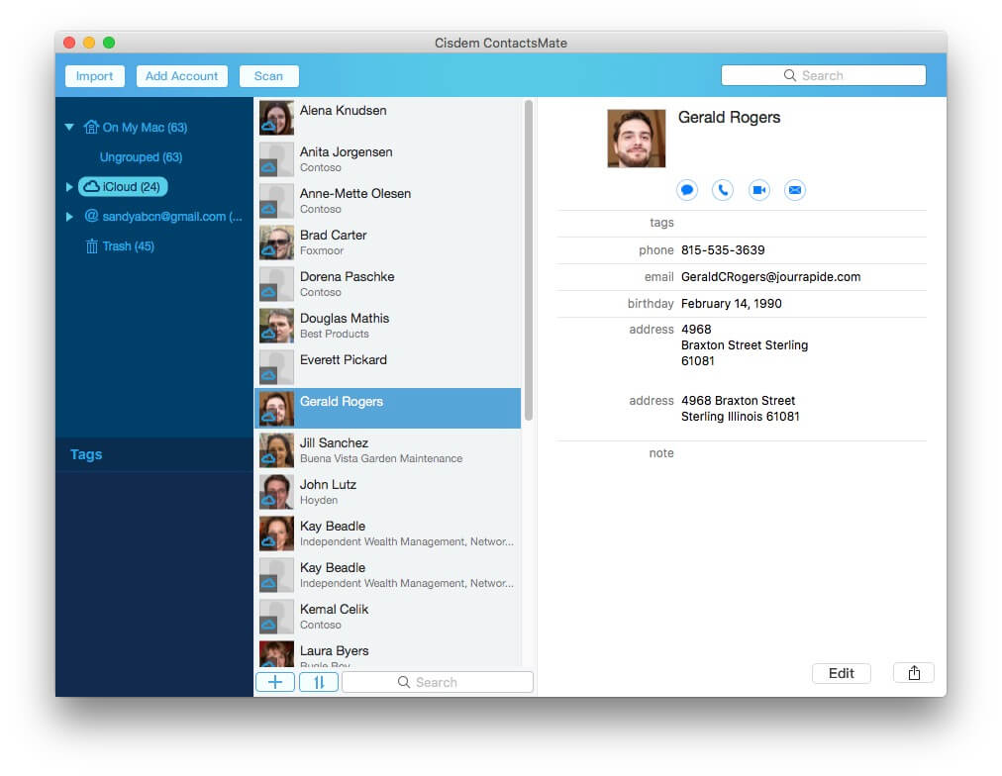Select Dorena Paschke contact
Screen dimensions: 1002x776
coord(388,283)
